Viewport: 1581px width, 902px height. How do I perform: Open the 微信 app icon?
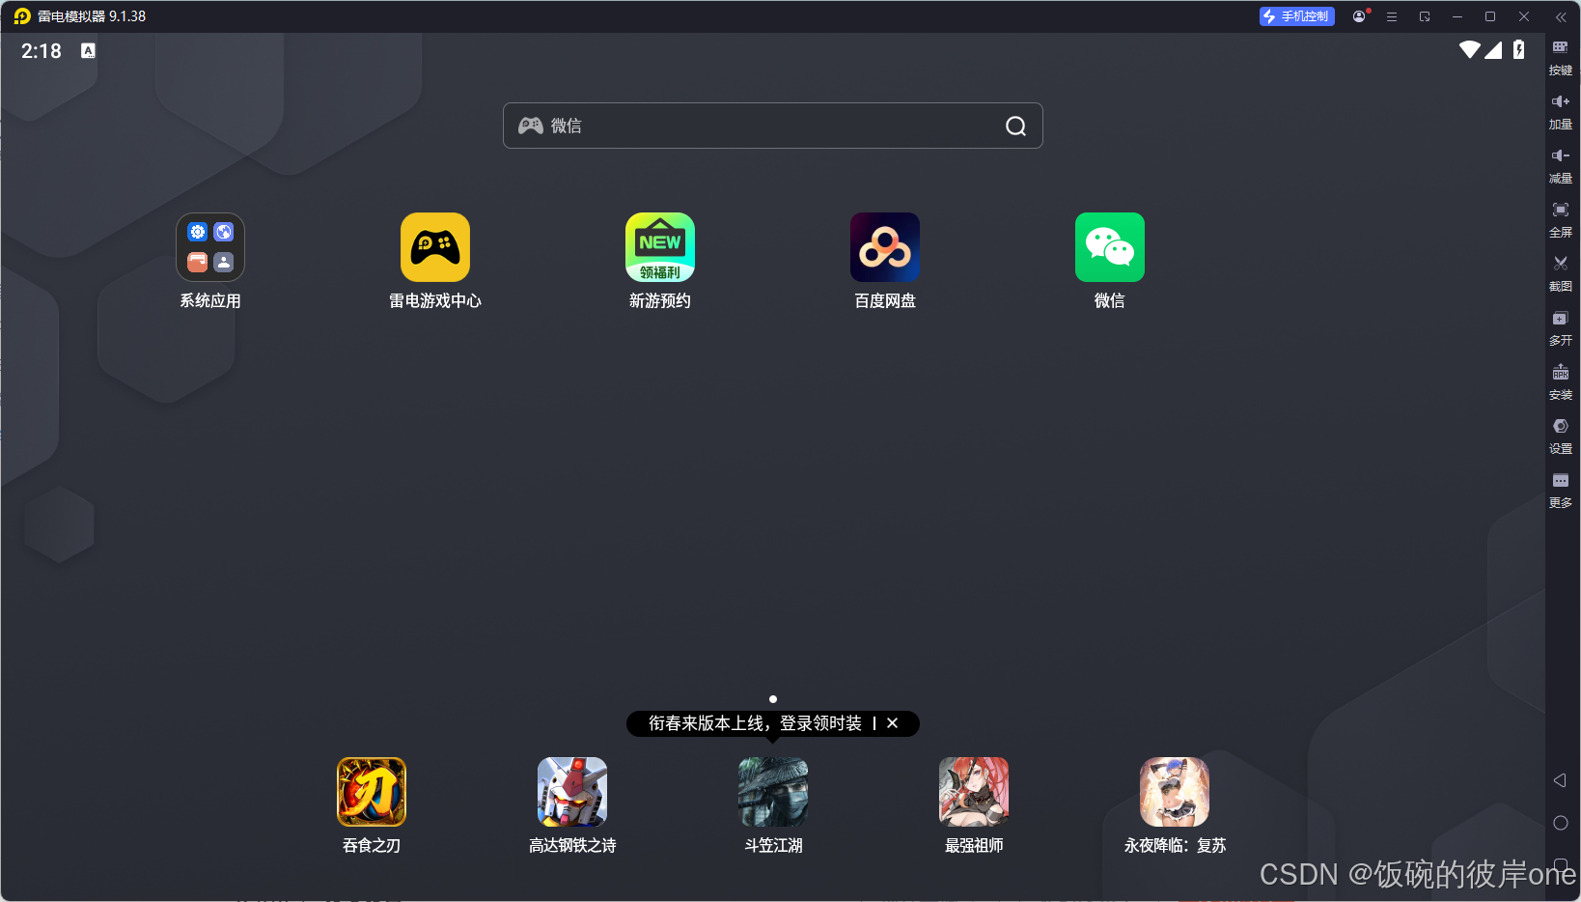(x=1110, y=247)
